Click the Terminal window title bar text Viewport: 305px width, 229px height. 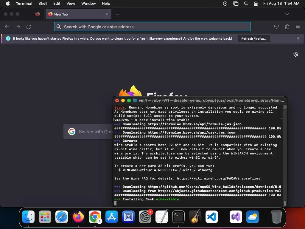211,100
